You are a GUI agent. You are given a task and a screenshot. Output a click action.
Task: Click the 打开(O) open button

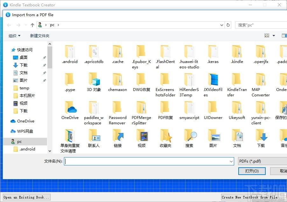252,171
